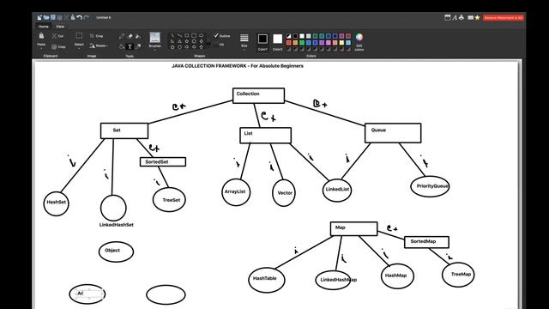549x309 pixels.
Task: Select the Pencil tool
Action: click(x=122, y=36)
